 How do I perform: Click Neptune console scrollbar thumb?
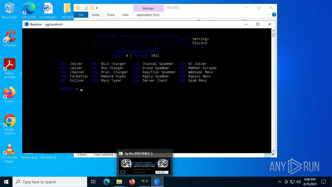(x=273, y=35)
